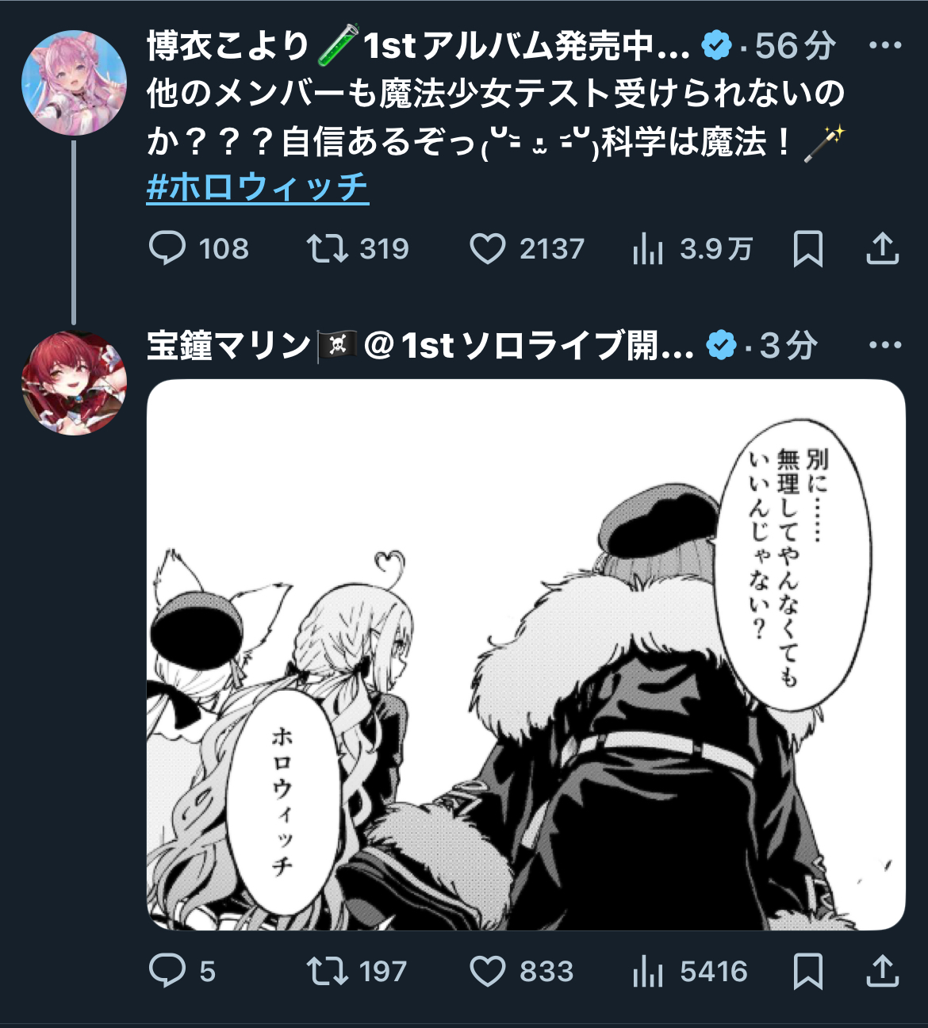The height and width of the screenshot is (1028, 928).
Task: Share Marine's tweet via share icon
Action: tap(882, 971)
